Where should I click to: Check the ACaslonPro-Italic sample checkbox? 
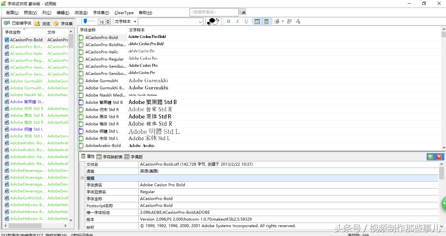coord(81,52)
